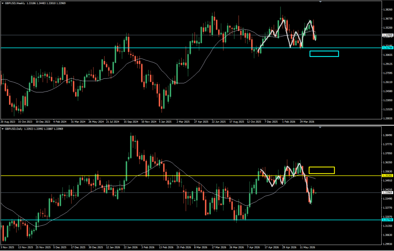Click the 1.32770 price axis label
394x251 pixels.
click(x=388, y=208)
